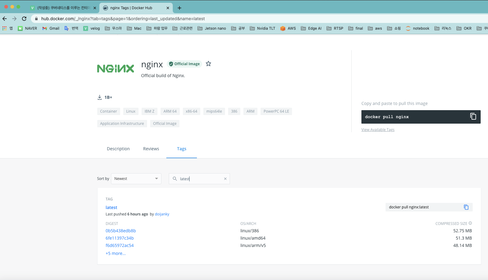Click the Linux chip
This screenshot has width=488, height=280.
point(131,111)
